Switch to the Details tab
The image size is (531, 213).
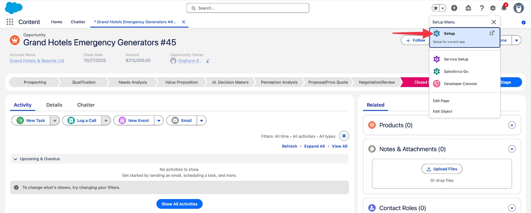(54, 105)
